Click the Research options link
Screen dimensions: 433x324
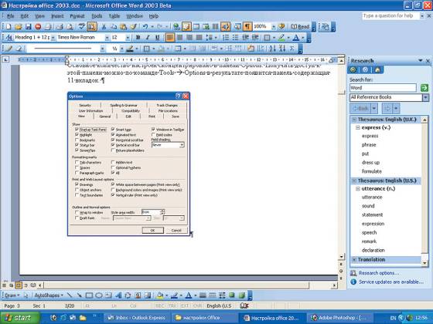[x=379, y=273]
